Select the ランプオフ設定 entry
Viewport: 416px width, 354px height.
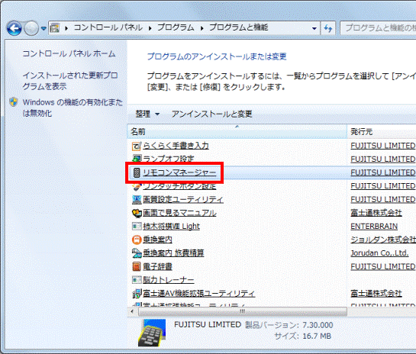169,159
